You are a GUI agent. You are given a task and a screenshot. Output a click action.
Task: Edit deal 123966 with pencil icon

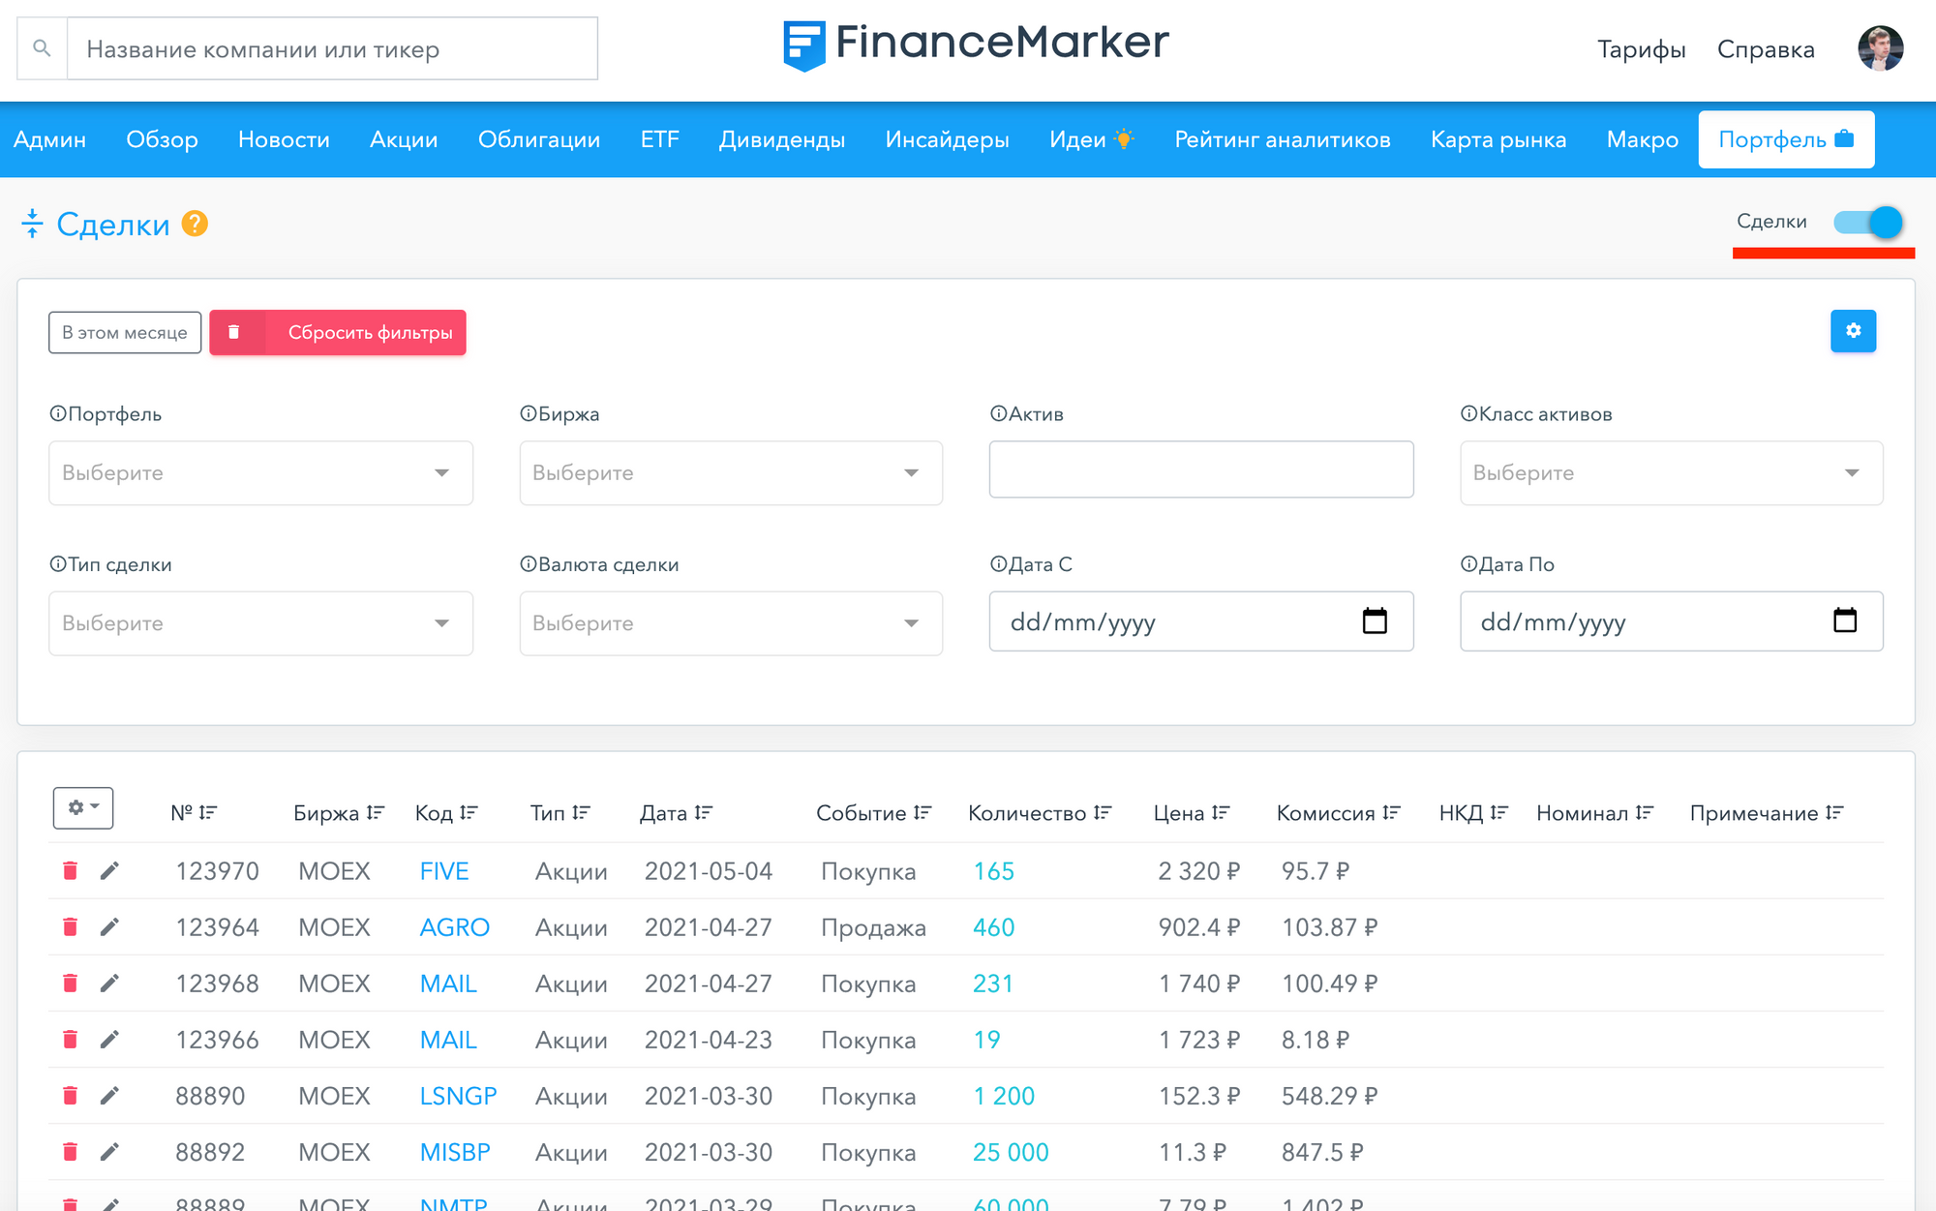[109, 1039]
